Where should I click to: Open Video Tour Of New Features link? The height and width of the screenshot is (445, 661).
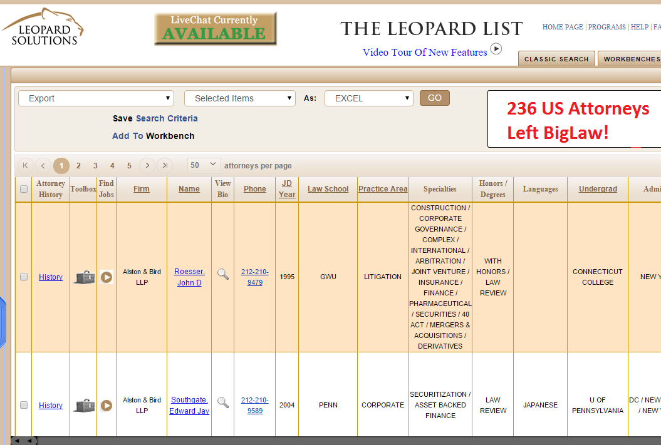tap(425, 52)
